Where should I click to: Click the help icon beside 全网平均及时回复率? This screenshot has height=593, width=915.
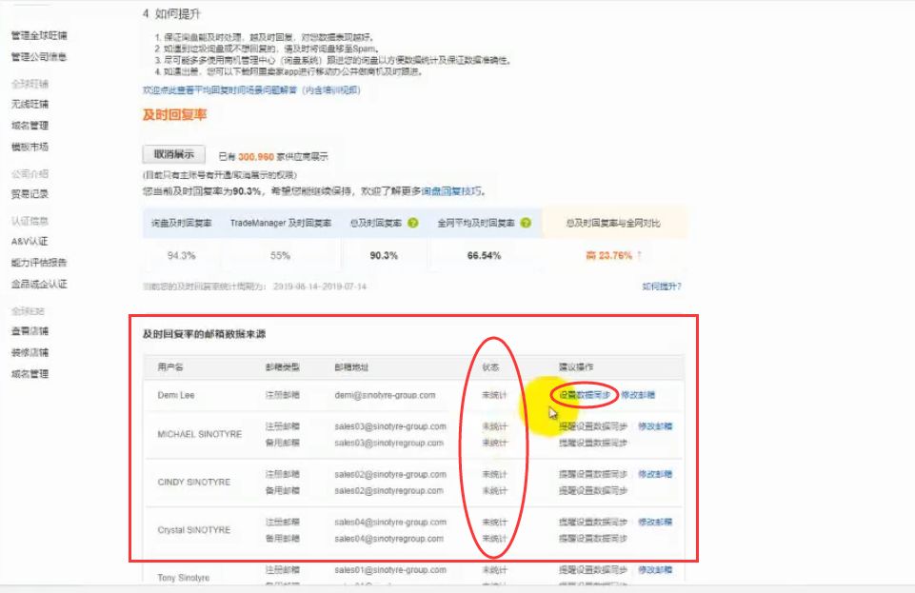(526, 223)
